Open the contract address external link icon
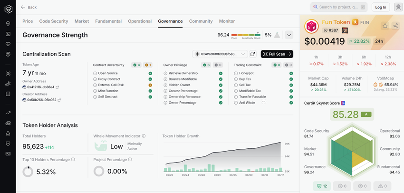Image resolution: width=404 pixels, height=193 pixels. tap(253, 54)
